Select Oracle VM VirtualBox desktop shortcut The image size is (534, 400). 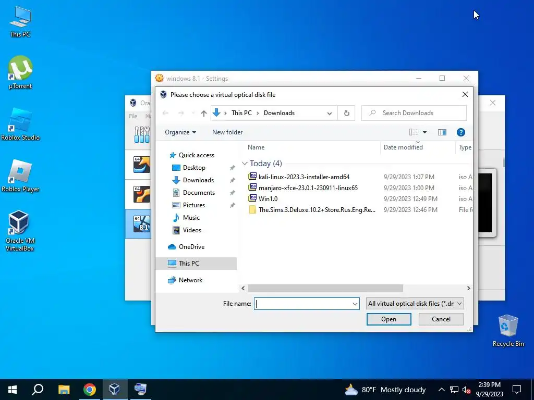19,231
